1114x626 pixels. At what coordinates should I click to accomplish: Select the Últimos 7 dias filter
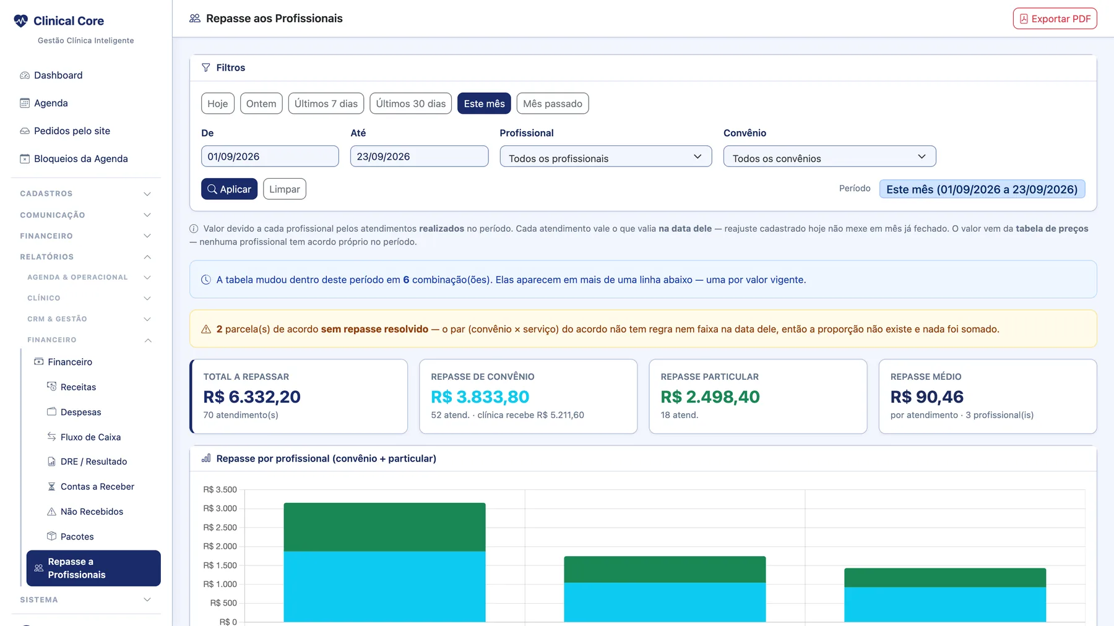click(326, 103)
